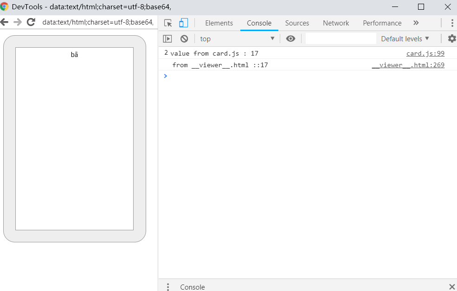Image resolution: width=457 pixels, height=291 pixels.
Task: Reload the page with the refresh icon
Action: point(31,22)
